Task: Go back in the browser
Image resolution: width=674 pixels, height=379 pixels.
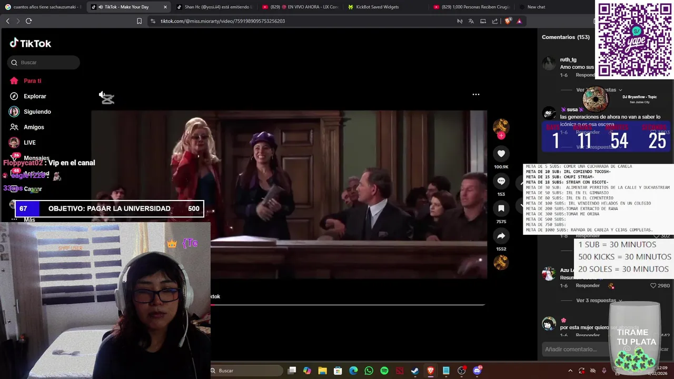Action: pyautogui.click(x=7, y=21)
